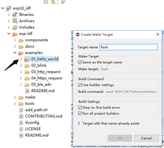The width and height of the screenshot is (164, 148).
Task: Click the components folder icon
Action: pos(21,40)
